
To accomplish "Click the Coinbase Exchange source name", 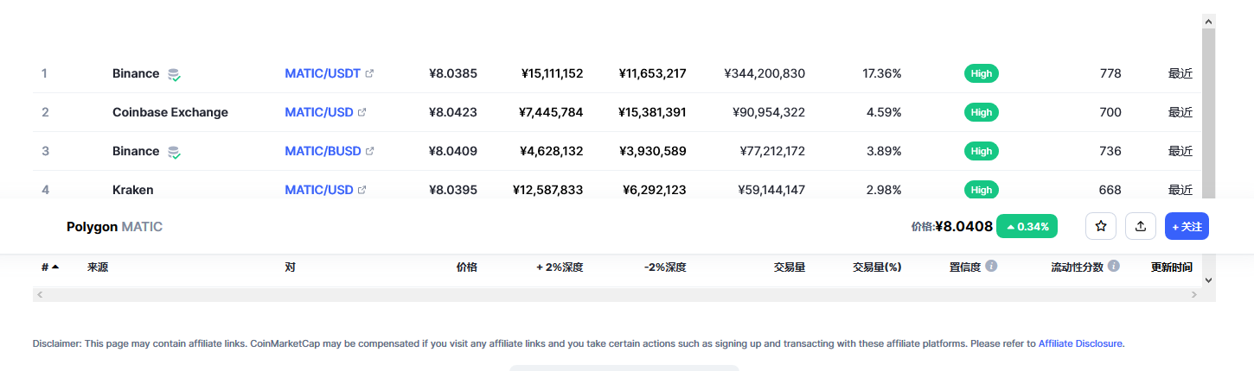I will (170, 112).
